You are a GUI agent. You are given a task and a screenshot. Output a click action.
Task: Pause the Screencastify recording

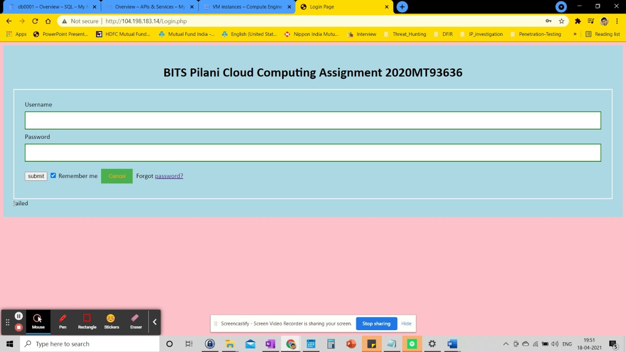tap(19, 316)
